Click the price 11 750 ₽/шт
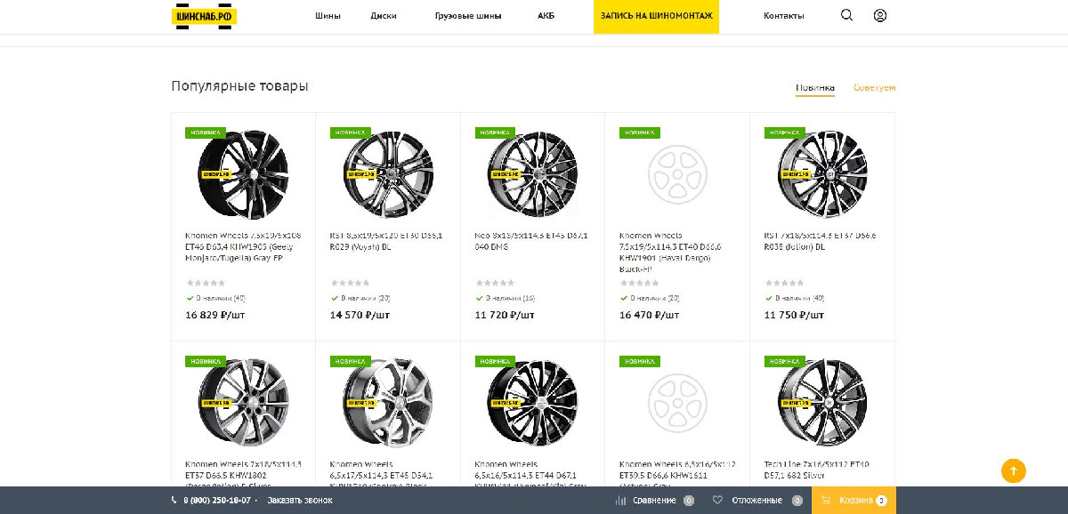The width and height of the screenshot is (1068, 514). tap(794, 315)
